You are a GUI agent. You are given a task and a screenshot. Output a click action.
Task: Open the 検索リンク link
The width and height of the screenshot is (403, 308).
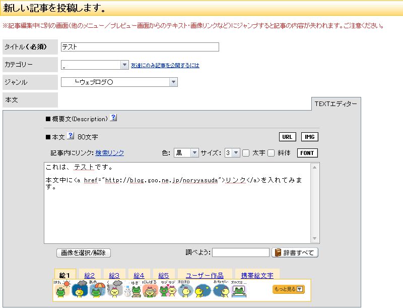click(x=109, y=153)
